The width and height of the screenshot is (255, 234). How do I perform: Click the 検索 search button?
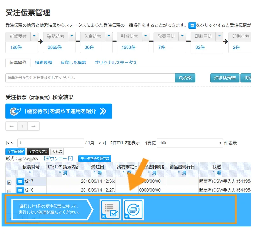185,78
